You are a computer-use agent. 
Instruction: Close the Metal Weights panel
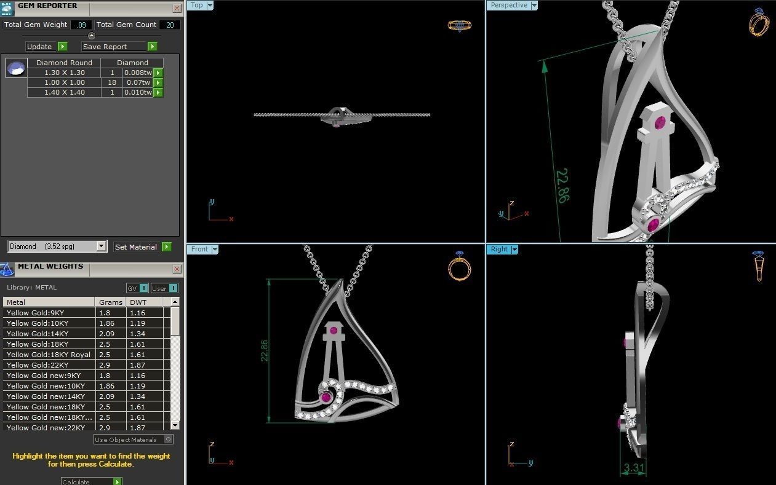[177, 269]
